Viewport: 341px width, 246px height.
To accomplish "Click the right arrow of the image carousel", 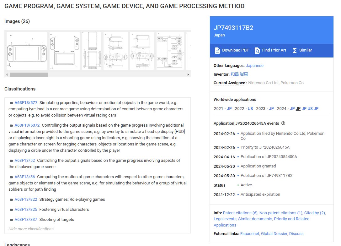I will tap(188, 74).
